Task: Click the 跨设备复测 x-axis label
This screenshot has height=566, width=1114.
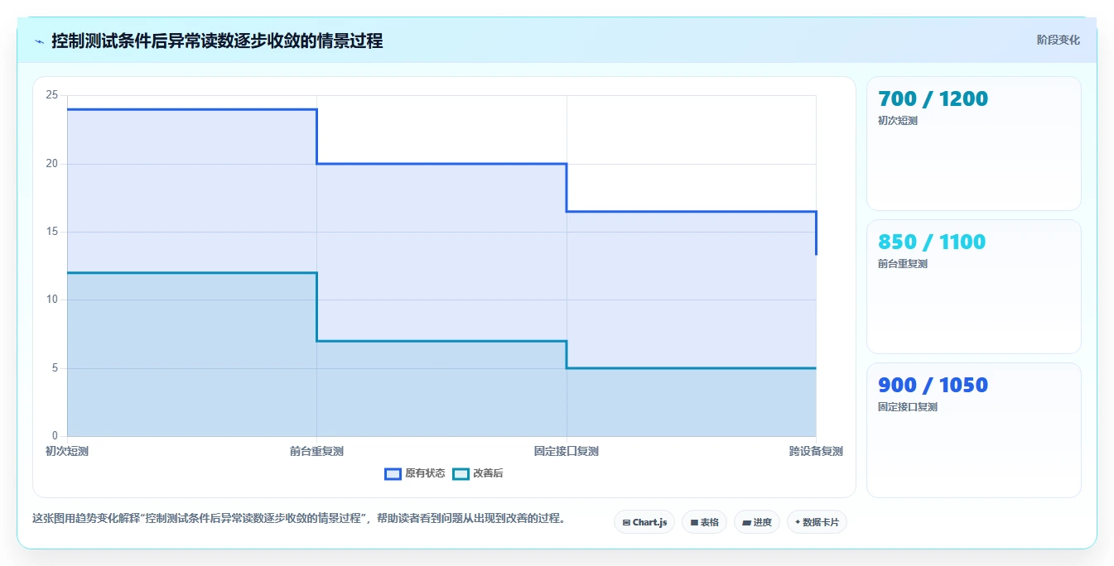Action: (816, 451)
